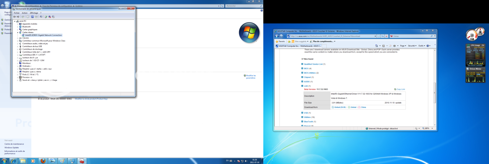Click the Copy Link link
The height and width of the screenshot is (164, 489).
400,89
